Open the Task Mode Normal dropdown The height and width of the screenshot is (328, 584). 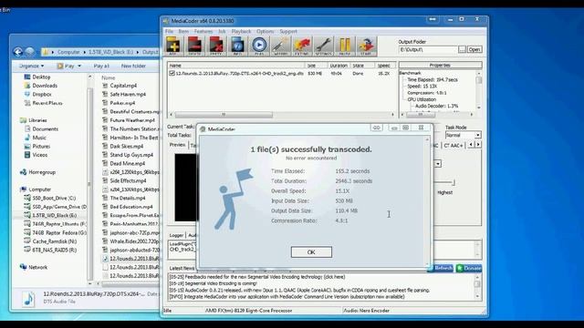[477, 136]
